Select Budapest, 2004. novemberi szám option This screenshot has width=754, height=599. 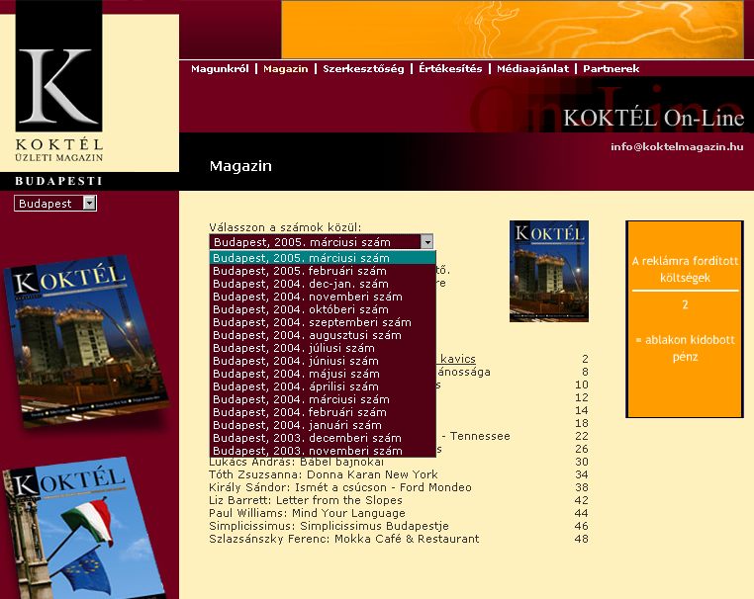click(x=323, y=297)
